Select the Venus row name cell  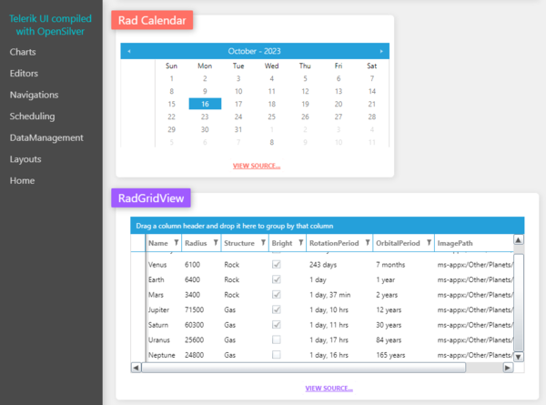pyautogui.click(x=157, y=265)
